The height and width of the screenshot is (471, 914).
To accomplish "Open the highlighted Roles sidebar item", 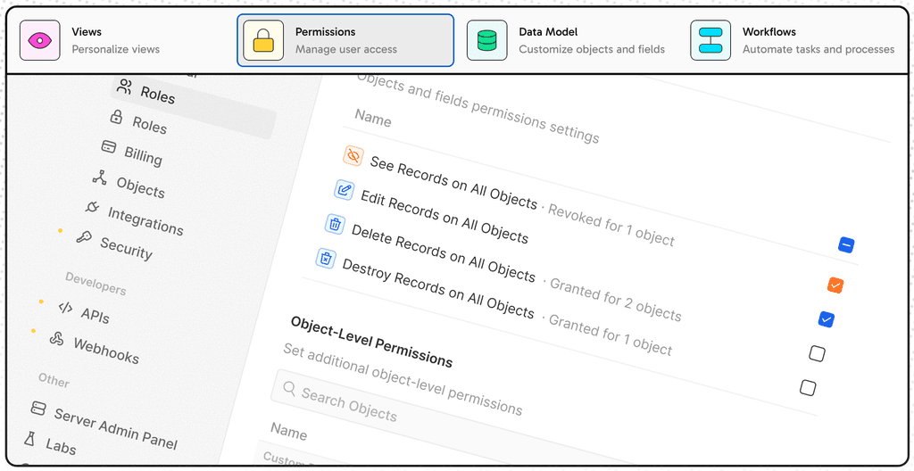I will point(194,105).
